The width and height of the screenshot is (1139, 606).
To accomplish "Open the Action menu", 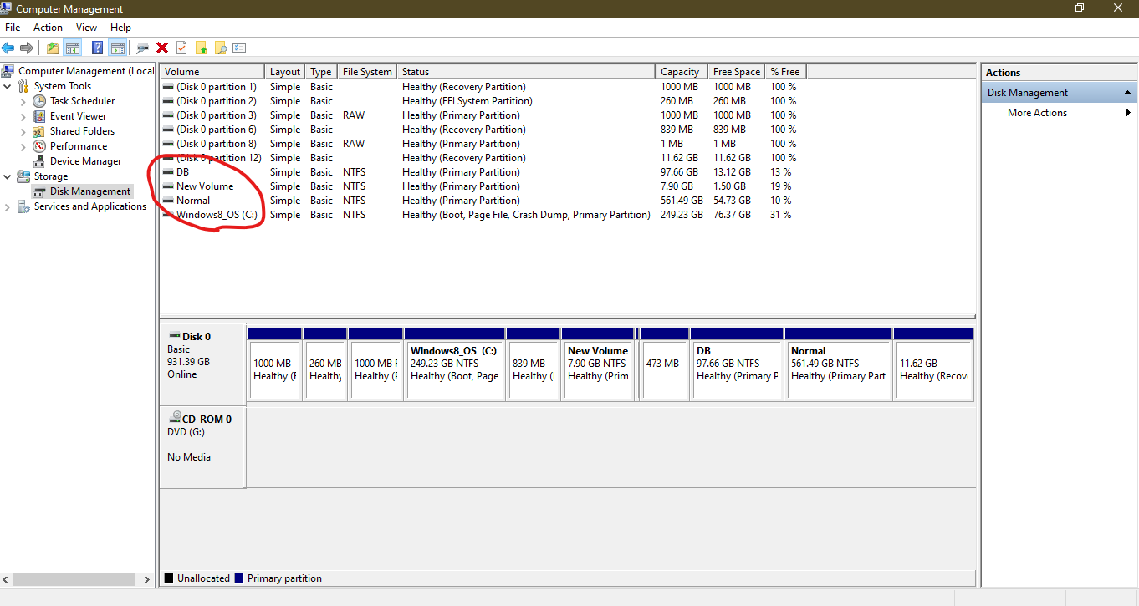I will [x=48, y=28].
